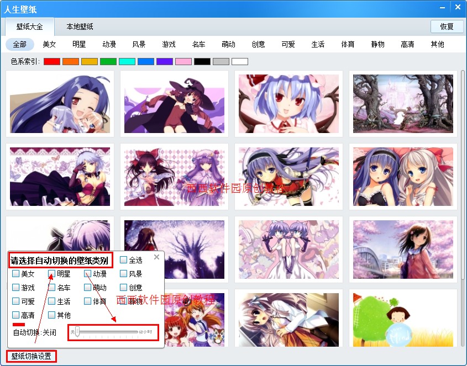Open 创意 category in top bar

point(258,44)
